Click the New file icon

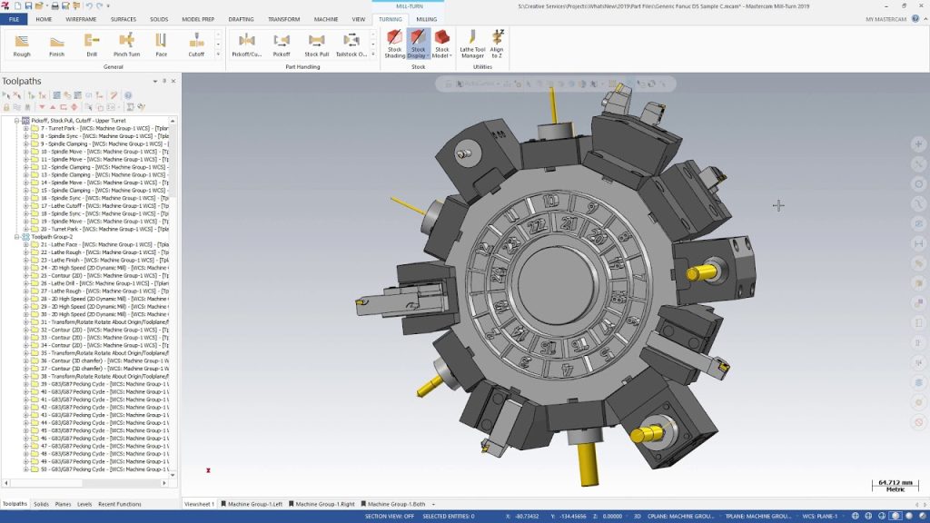[18, 6]
